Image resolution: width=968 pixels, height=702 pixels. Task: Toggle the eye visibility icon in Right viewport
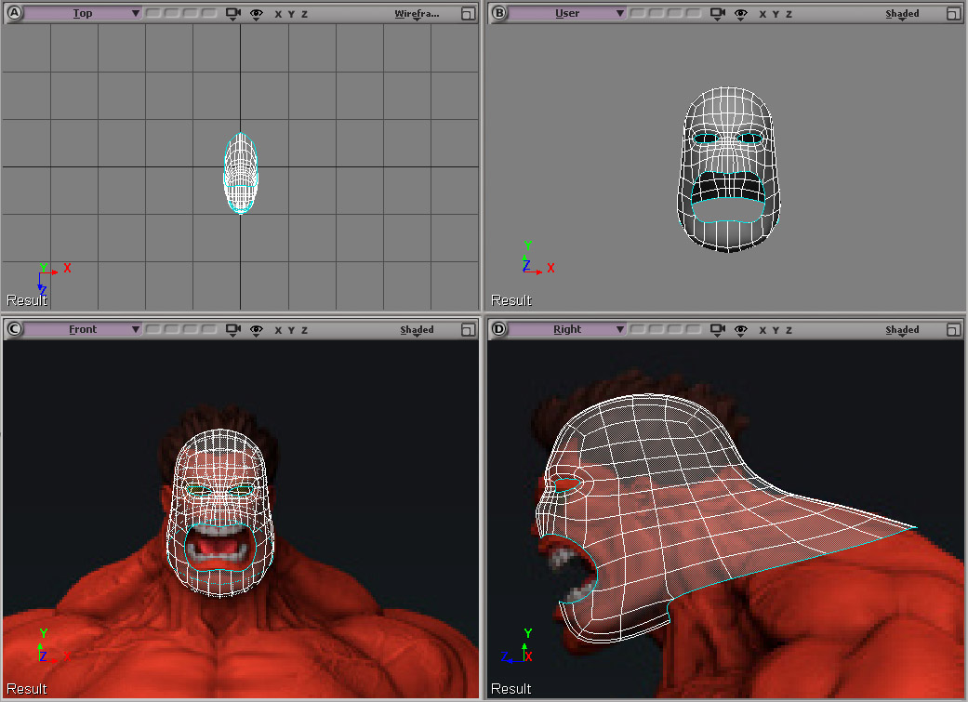741,330
